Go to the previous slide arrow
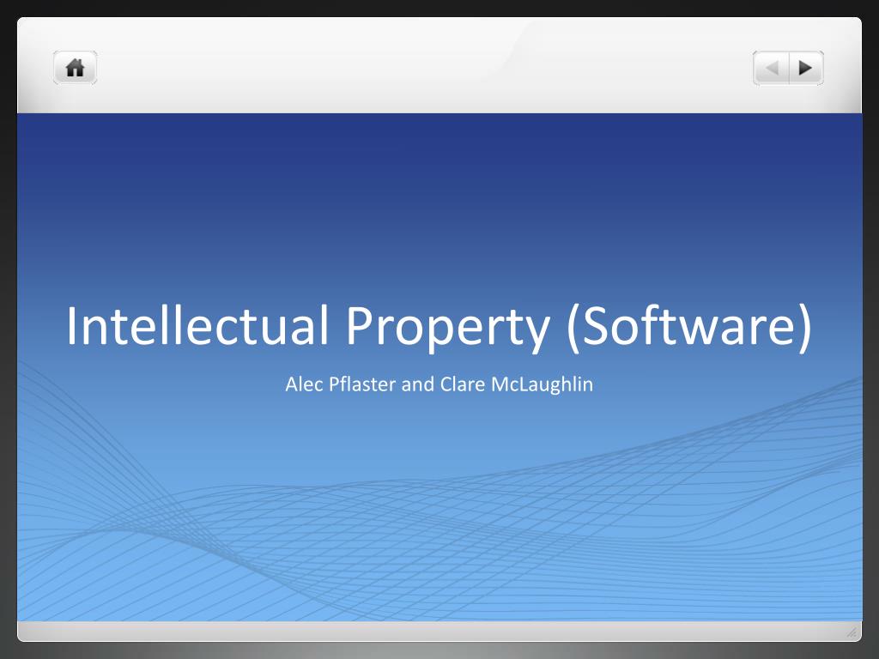Image resolution: width=879 pixels, height=659 pixels. click(772, 68)
